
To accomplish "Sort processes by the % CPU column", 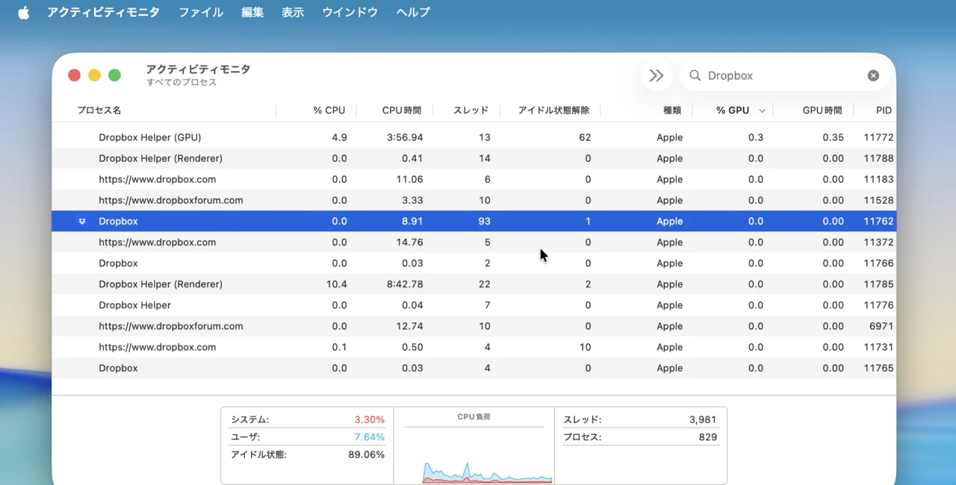I will coord(329,110).
